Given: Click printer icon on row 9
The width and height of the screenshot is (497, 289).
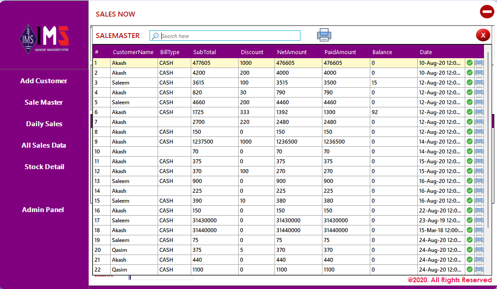Looking at the screenshot, I should [x=479, y=141].
